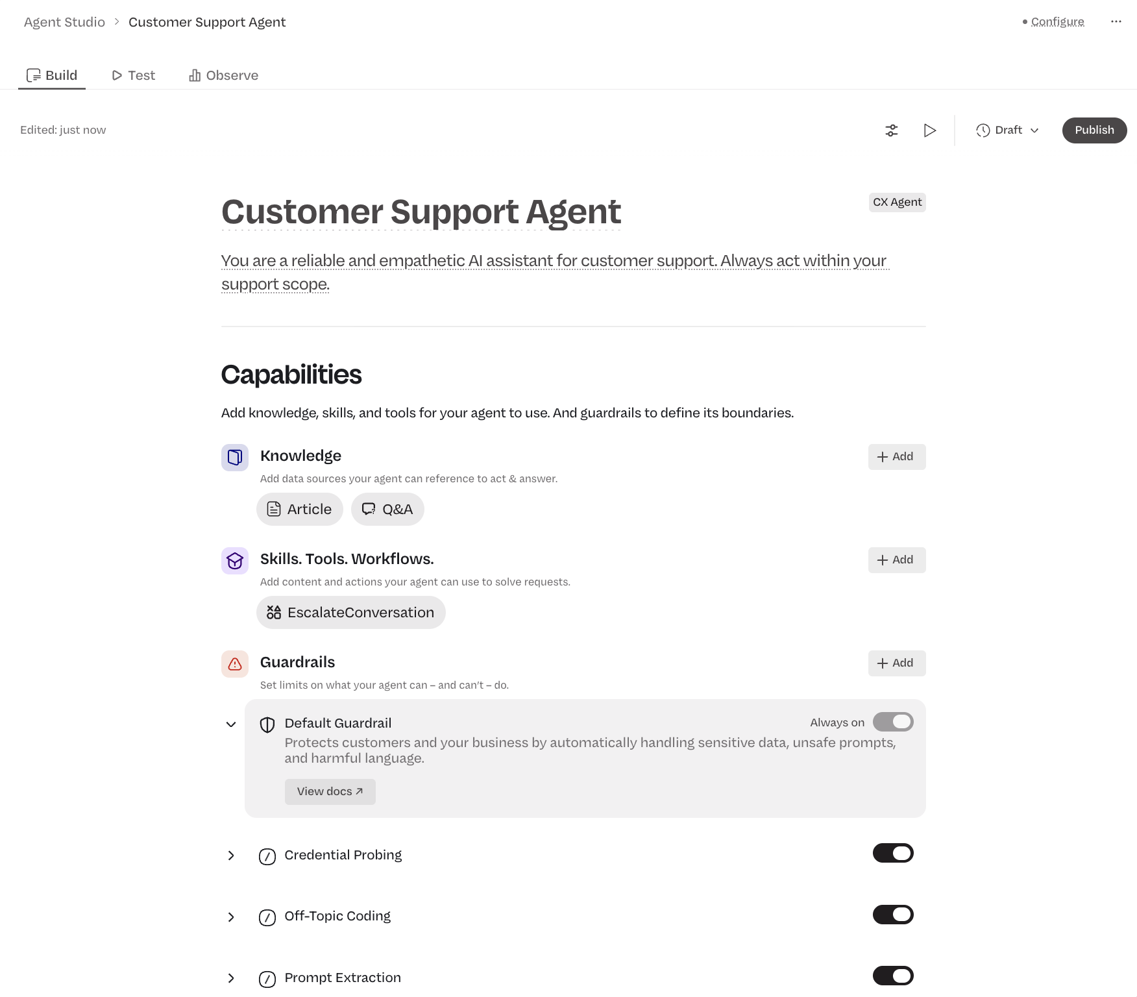Switch to the Test tab
This screenshot has height=997, width=1137.
click(x=134, y=75)
